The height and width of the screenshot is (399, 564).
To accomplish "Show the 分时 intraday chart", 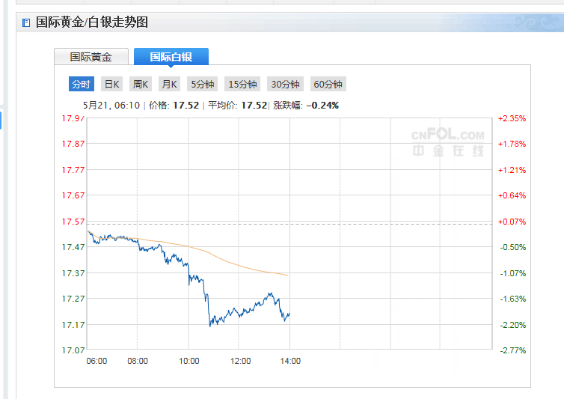I will click(x=81, y=84).
